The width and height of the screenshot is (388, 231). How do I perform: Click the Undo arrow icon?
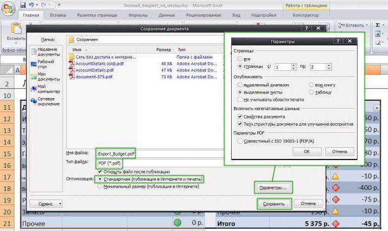coord(31,5)
